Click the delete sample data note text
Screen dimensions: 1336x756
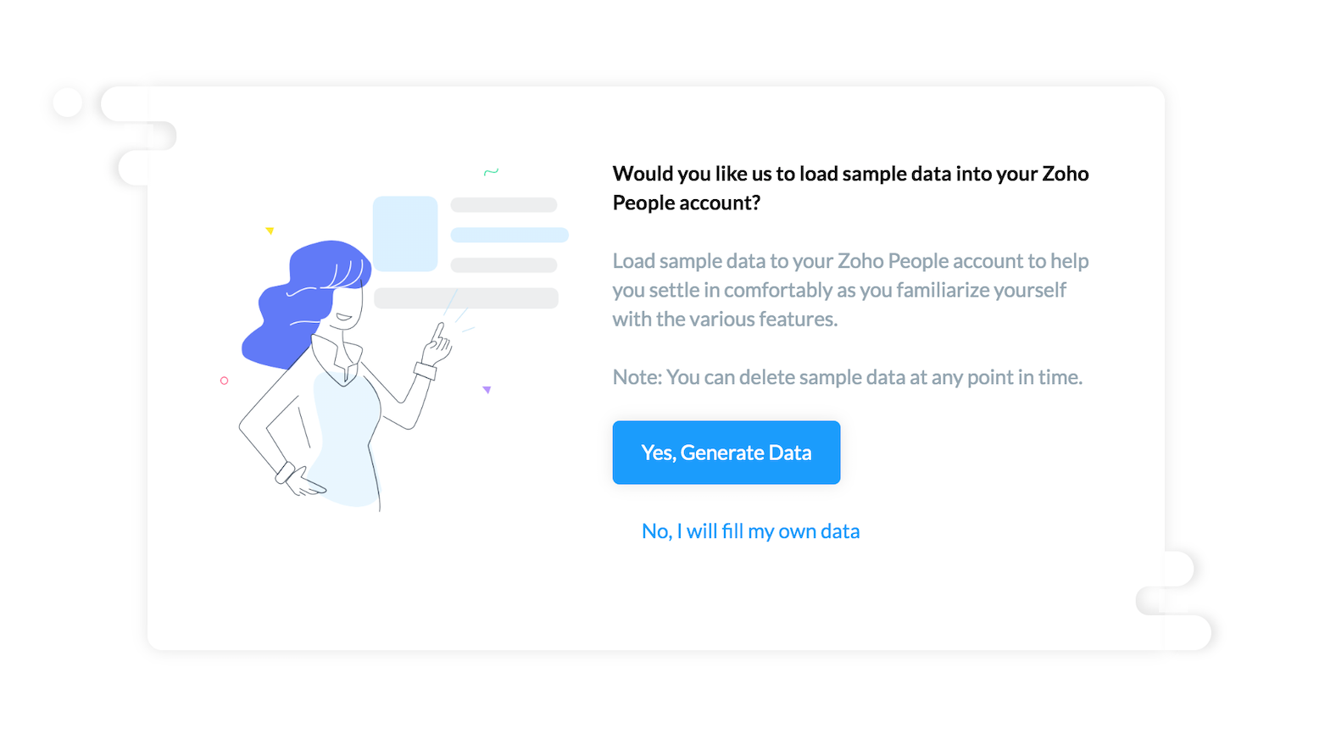tap(848, 377)
